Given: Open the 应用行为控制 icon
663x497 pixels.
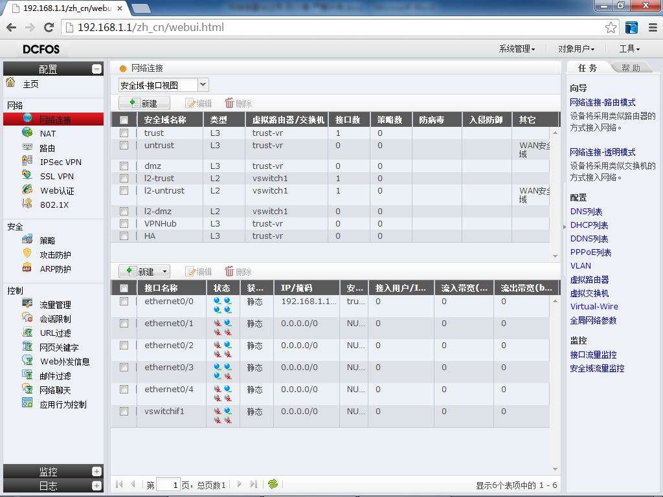Looking at the screenshot, I should point(27,403).
